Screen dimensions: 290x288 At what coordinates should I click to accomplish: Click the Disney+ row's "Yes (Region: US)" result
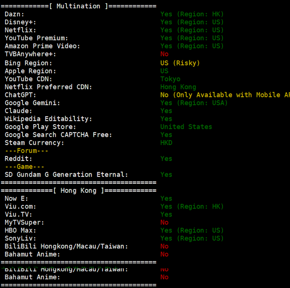coord(192,22)
